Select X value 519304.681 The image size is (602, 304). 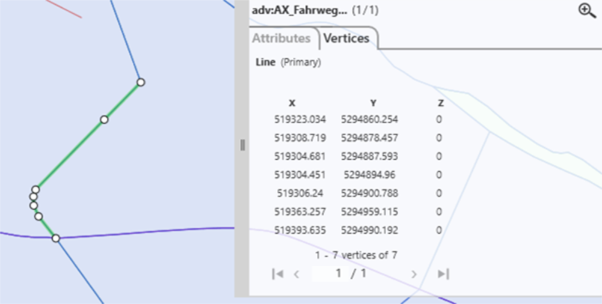click(x=300, y=156)
